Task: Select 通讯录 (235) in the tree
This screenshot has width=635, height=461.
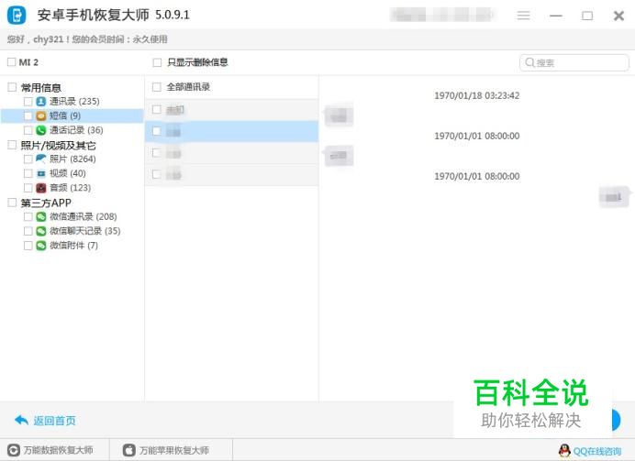Action: pos(74,101)
